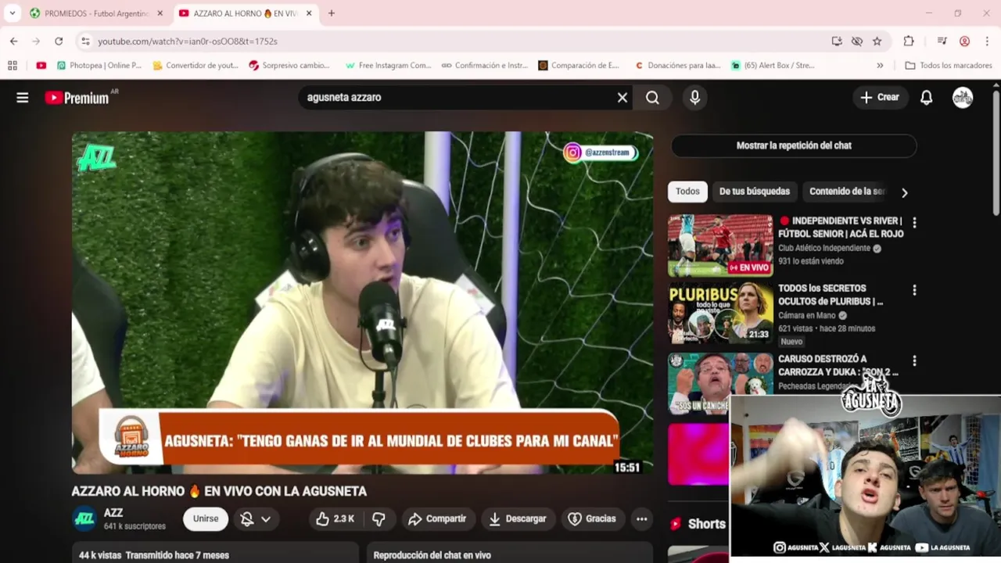Reload the current page
1001x563 pixels.
[59, 41]
